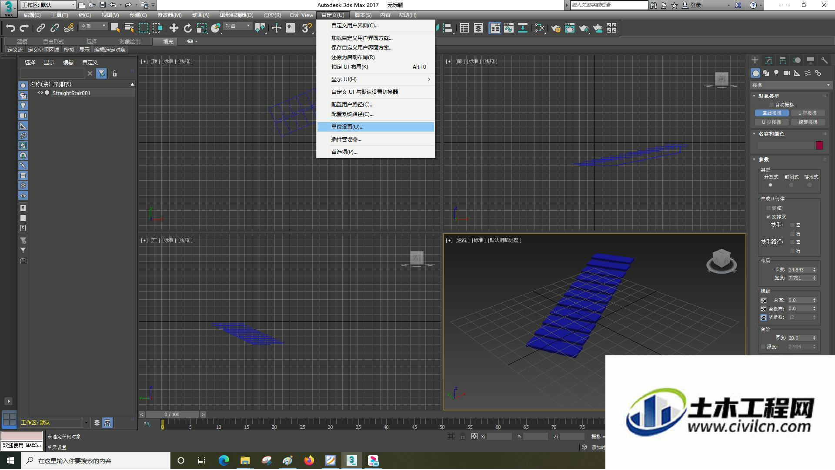Image resolution: width=835 pixels, height=470 pixels.
Task: Open the Display panel tab
Action: pyautogui.click(x=811, y=60)
